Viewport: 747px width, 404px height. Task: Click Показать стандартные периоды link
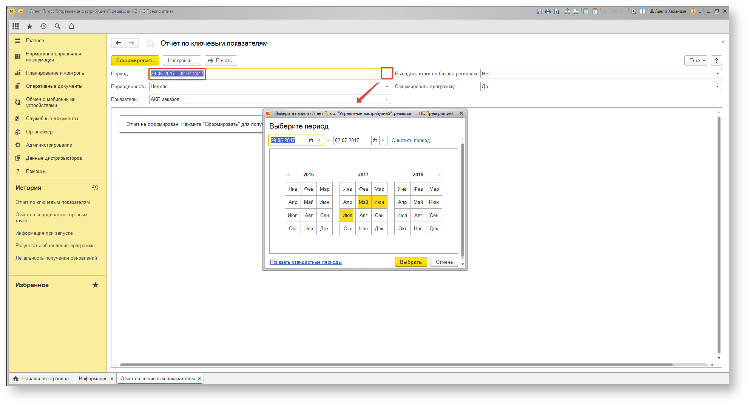306,262
